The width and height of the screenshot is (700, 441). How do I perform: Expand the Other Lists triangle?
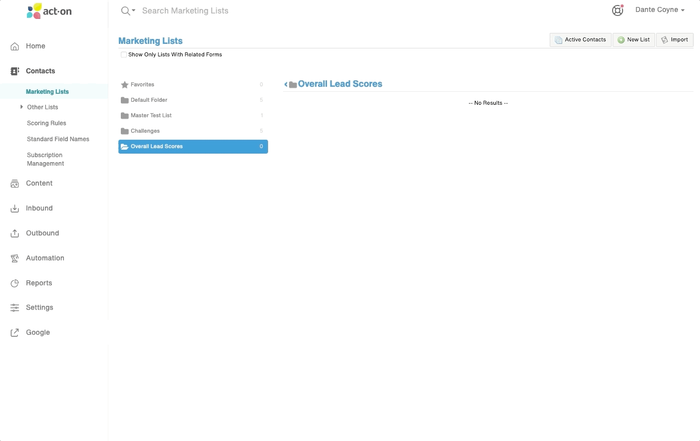(x=21, y=107)
